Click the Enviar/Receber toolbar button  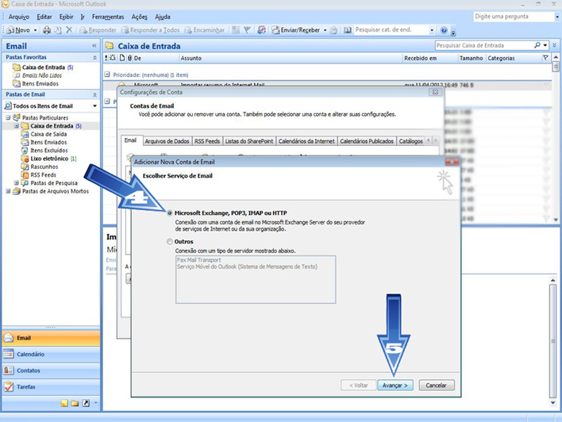(296, 30)
